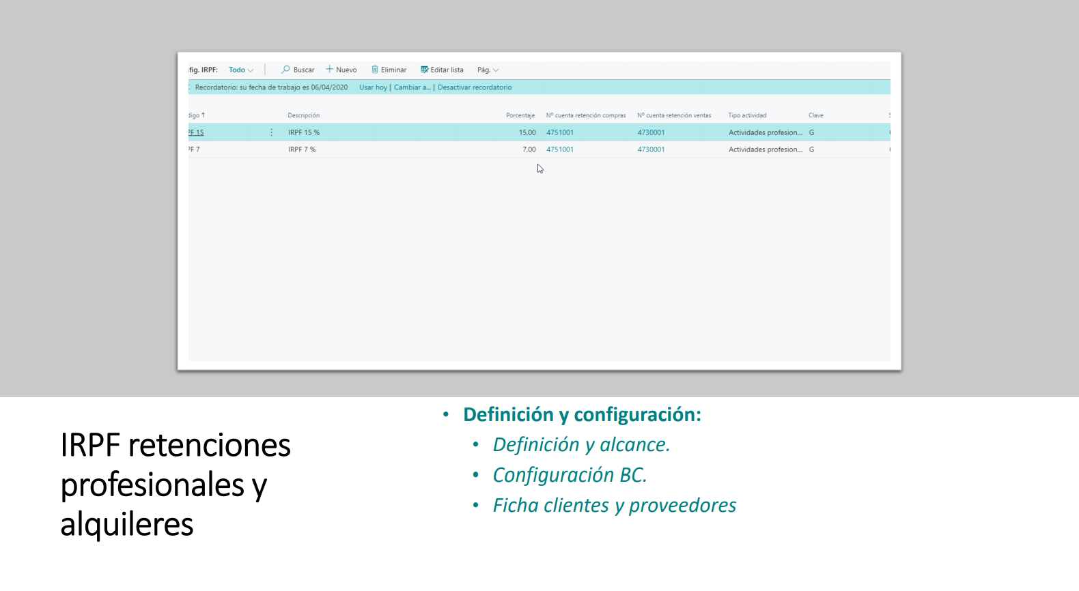The image size is (1079, 591).
Task: Expand the Pág. menu
Action: 488,70
